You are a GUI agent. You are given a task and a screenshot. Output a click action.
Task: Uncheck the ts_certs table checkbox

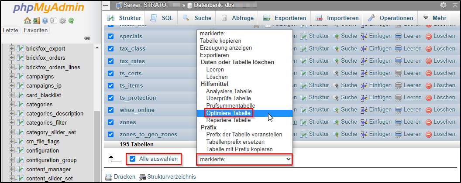pos(110,73)
